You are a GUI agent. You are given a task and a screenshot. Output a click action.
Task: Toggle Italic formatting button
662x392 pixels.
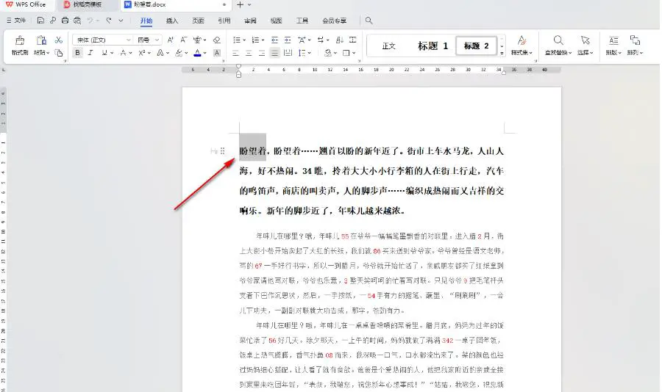tap(90, 53)
